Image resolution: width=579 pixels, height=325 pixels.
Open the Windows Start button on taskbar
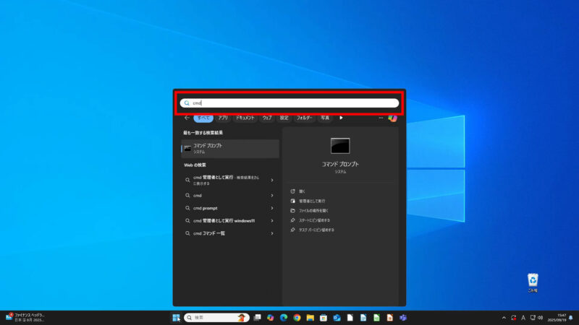point(176,318)
